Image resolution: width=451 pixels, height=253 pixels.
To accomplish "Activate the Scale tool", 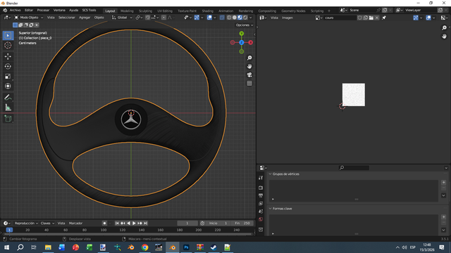I will click(x=8, y=77).
